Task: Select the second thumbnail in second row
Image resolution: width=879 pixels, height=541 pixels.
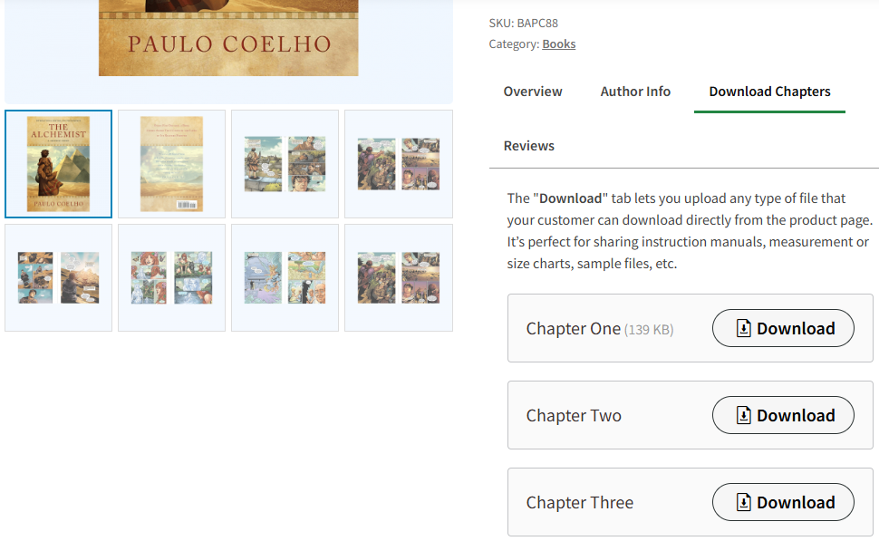Action: (172, 278)
